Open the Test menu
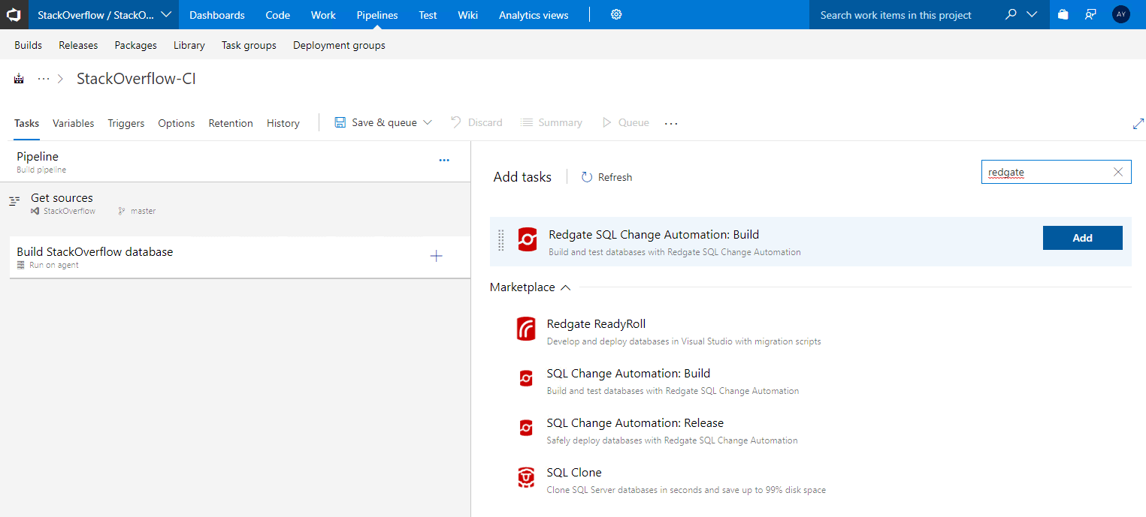This screenshot has height=517, width=1146. (x=428, y=14)
